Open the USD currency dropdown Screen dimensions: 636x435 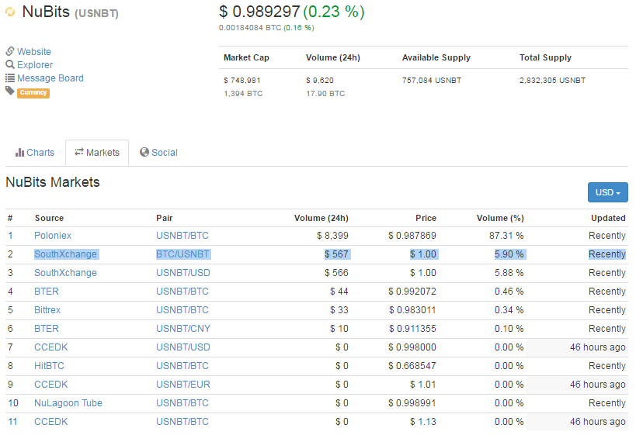point(607,192)
